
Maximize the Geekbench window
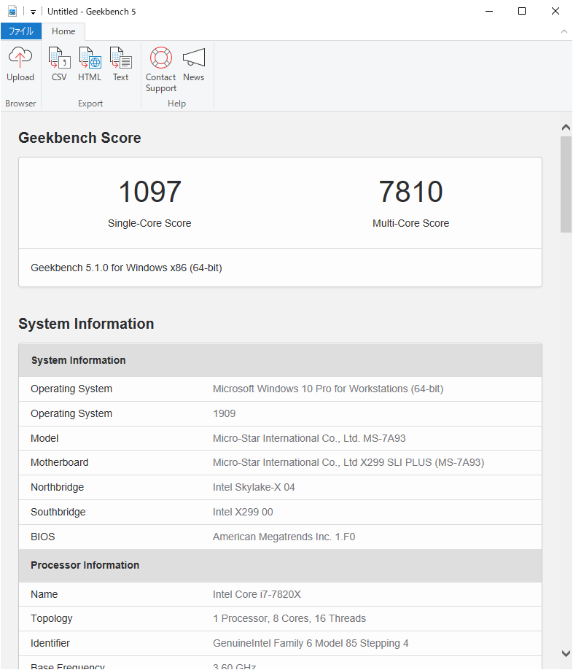(x=522, y=11)
